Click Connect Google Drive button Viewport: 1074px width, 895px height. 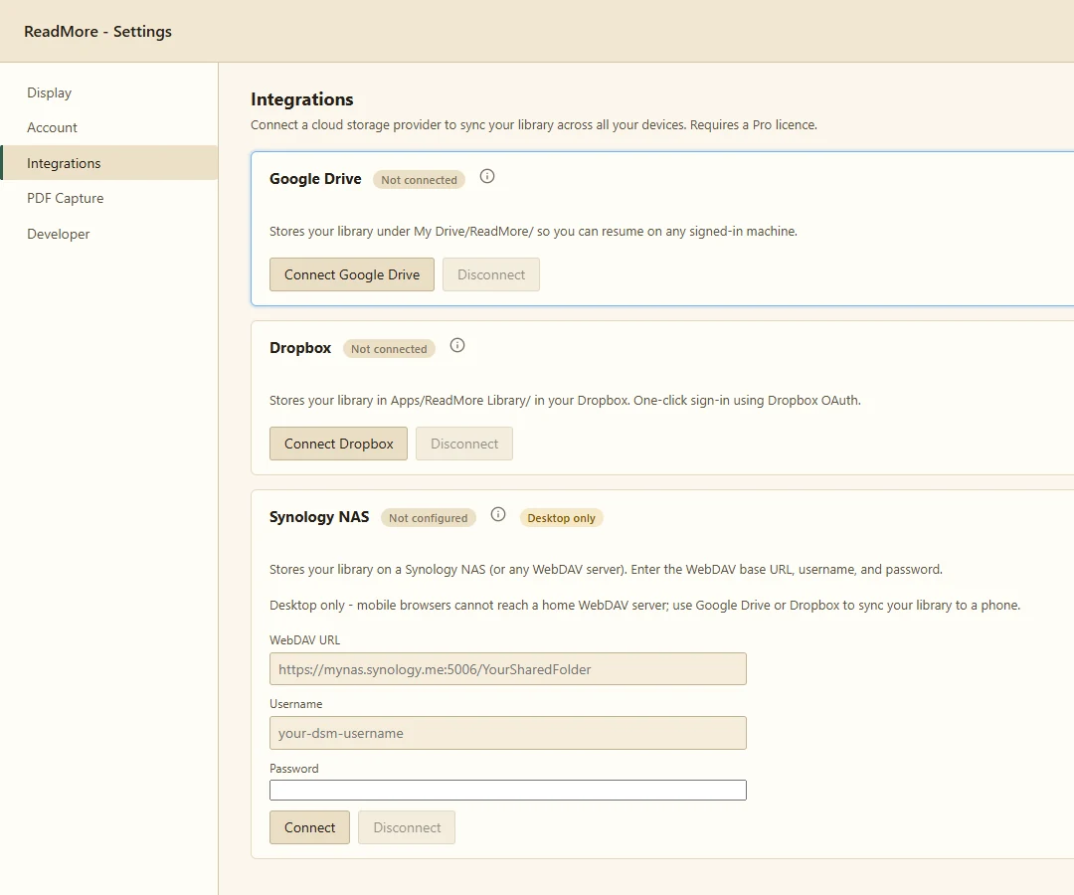[352, 274]
